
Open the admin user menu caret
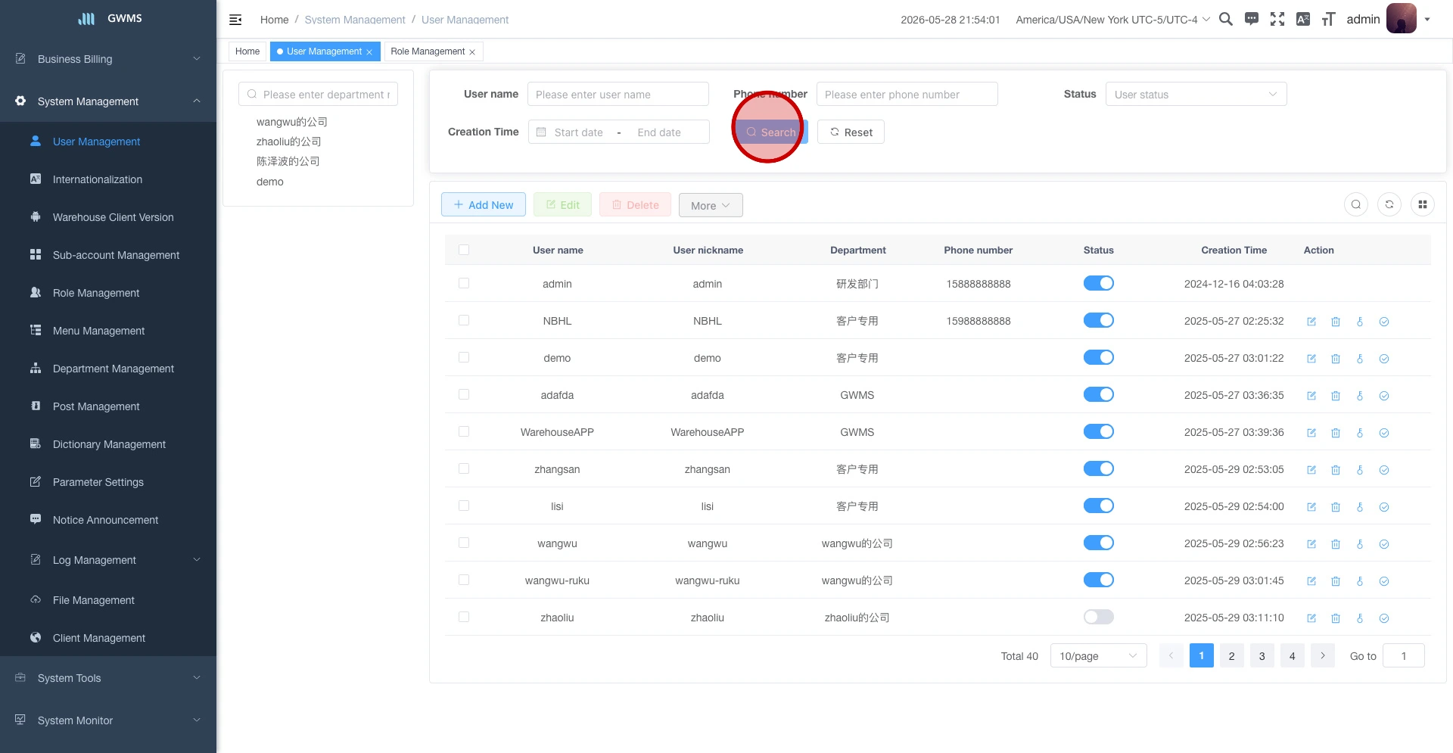(x=1427, y=20)
